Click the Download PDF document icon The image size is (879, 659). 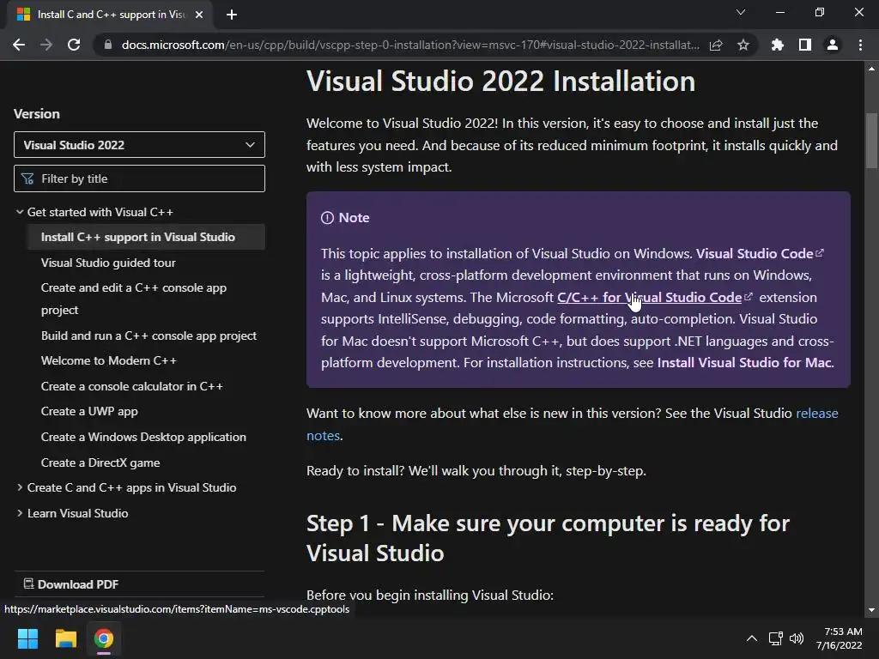click(x=28, y=583)
